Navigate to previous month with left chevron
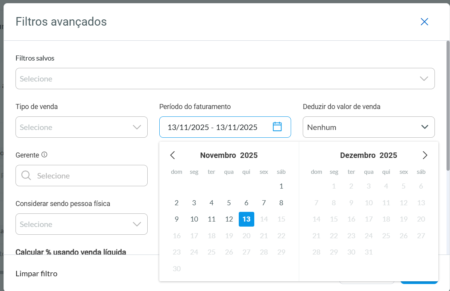This screenshot has height=291, width=450. (172, 155)
